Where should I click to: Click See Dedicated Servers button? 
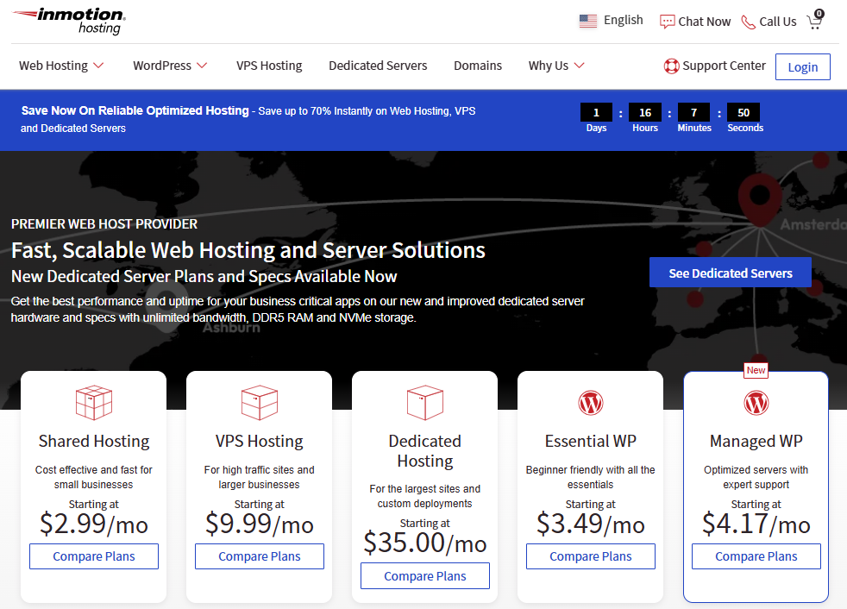click(x=731, y=273)
